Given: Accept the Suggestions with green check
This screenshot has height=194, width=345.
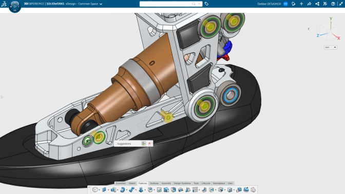Looking at the screenshot, I should (x=144, y=143).
